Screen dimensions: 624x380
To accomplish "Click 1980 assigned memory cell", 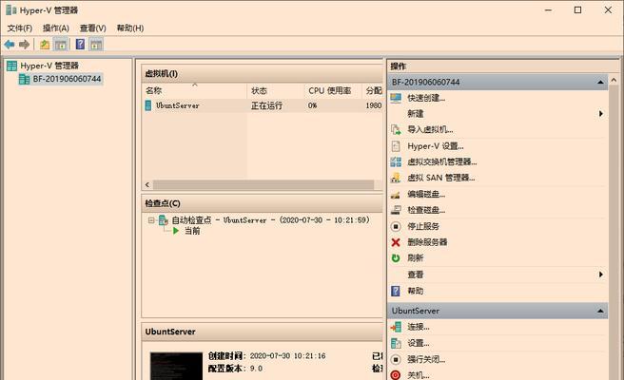I will pos(374,105).
